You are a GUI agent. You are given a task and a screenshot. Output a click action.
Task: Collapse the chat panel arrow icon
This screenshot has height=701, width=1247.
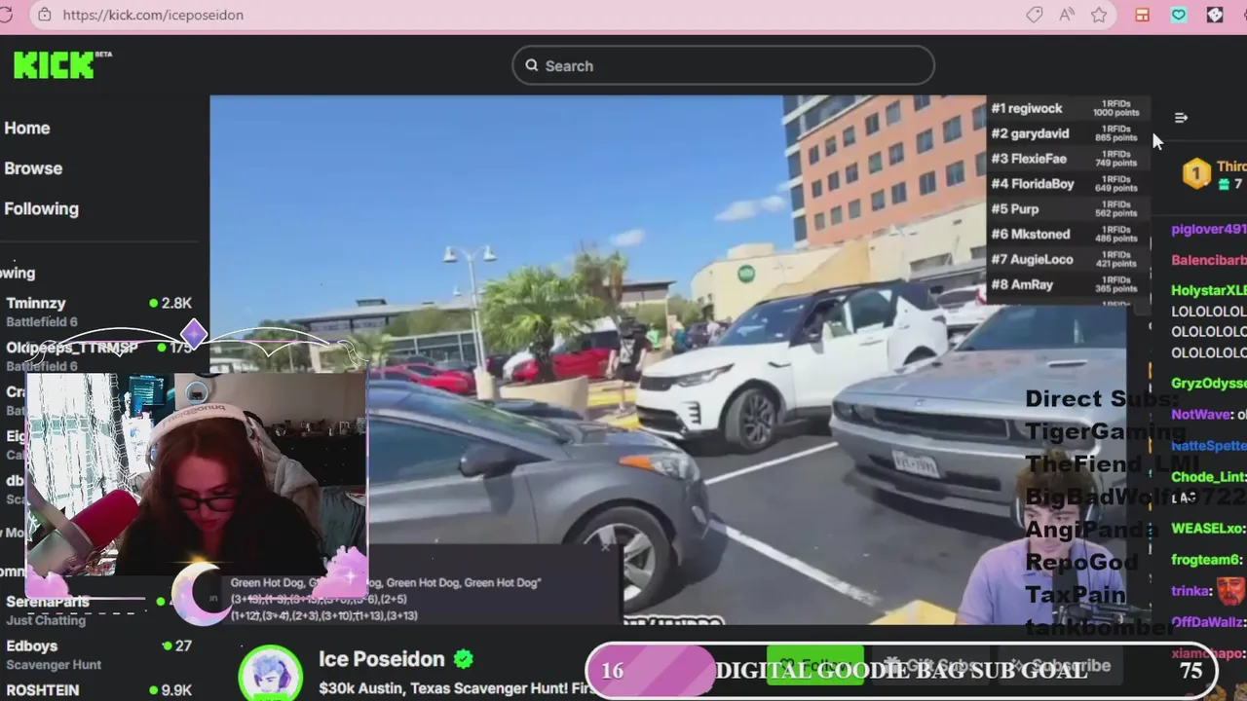click(1181, 118)
